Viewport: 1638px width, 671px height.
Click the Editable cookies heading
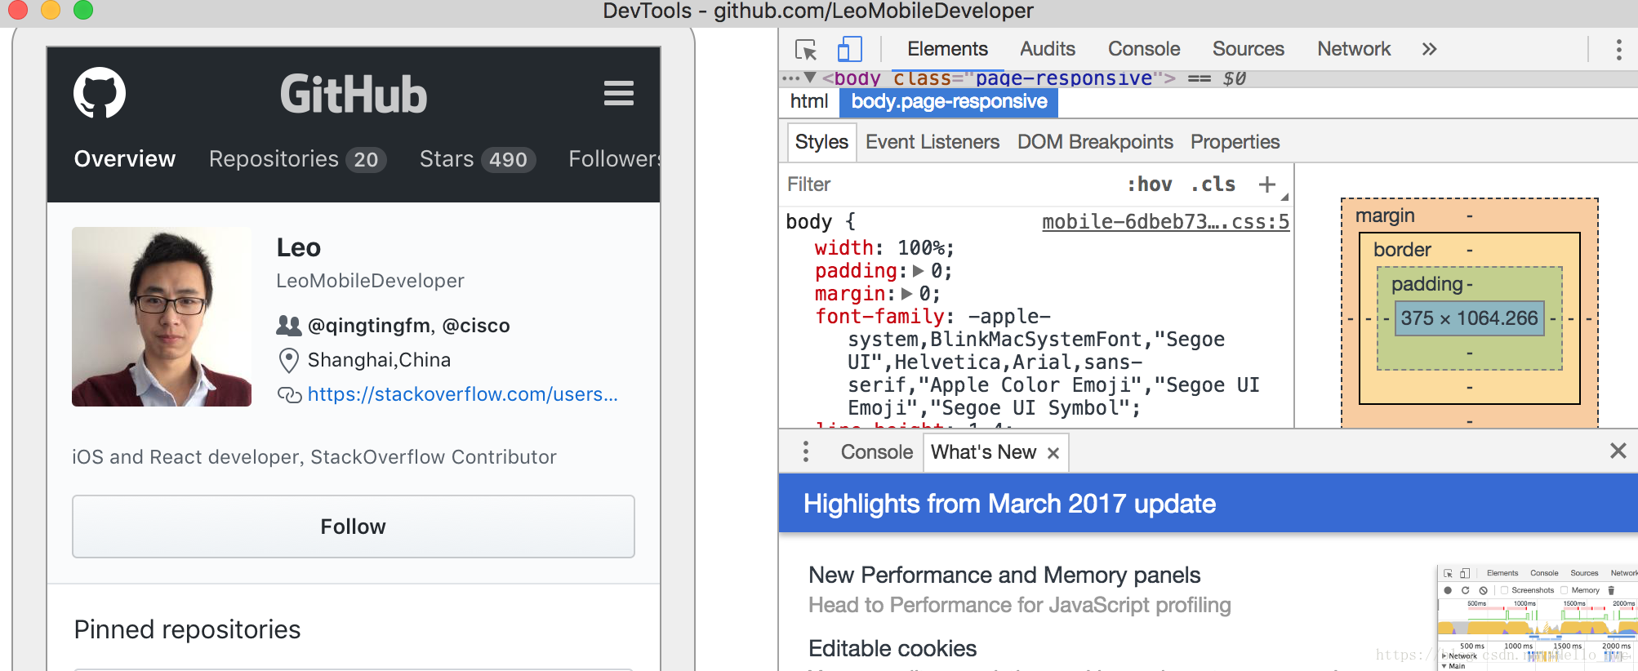(x=892, y=649)
